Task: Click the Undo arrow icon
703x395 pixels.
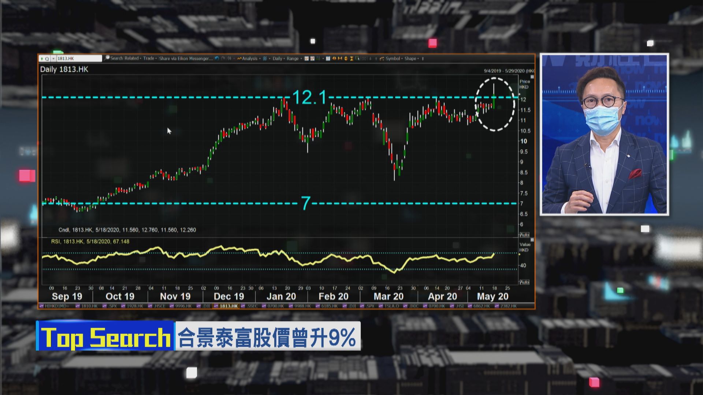Action: [x=217, y=58]
